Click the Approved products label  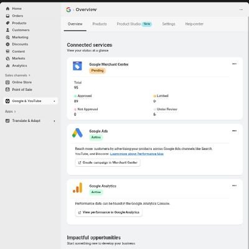point(85,96)
